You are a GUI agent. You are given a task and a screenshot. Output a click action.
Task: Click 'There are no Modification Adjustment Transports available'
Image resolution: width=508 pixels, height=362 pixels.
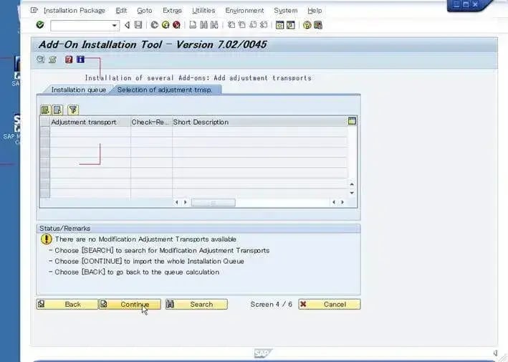tap(145, 239)
